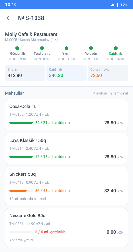Select the Yığılır timeline step dot
The width and height of the screenshot is (133, 252).
point(66,48)
